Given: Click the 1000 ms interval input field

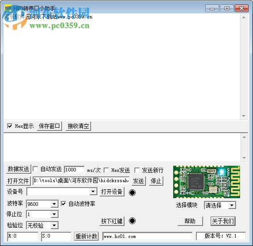Looking at the screenshot, I should [x=74, y=170].
